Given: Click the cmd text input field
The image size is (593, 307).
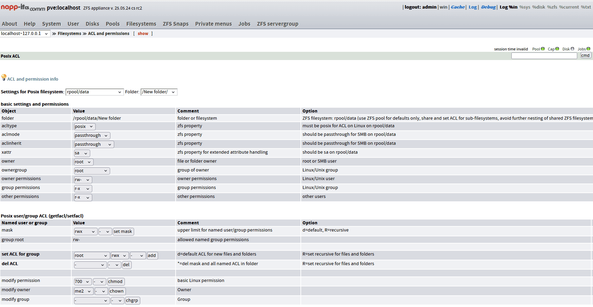Looking at the screenshot, I should (544, 56).
